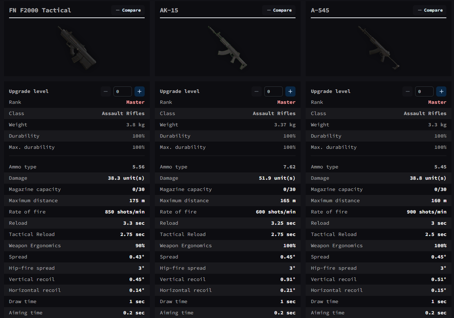Screen dimensions: 454x318
Task: Click Assault Rifles class on AK-15 card
Action: coord(274,114)
